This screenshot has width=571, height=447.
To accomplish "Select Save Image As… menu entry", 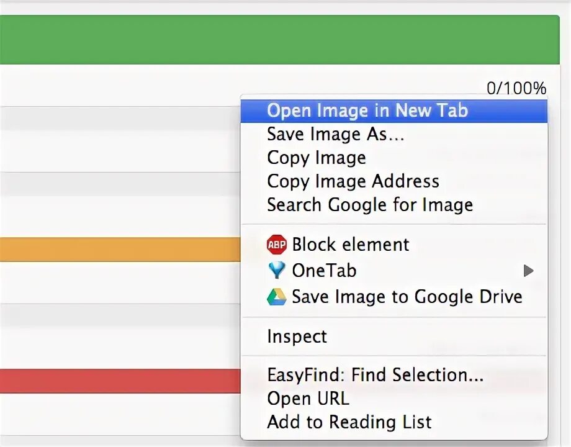I will 335,134.
